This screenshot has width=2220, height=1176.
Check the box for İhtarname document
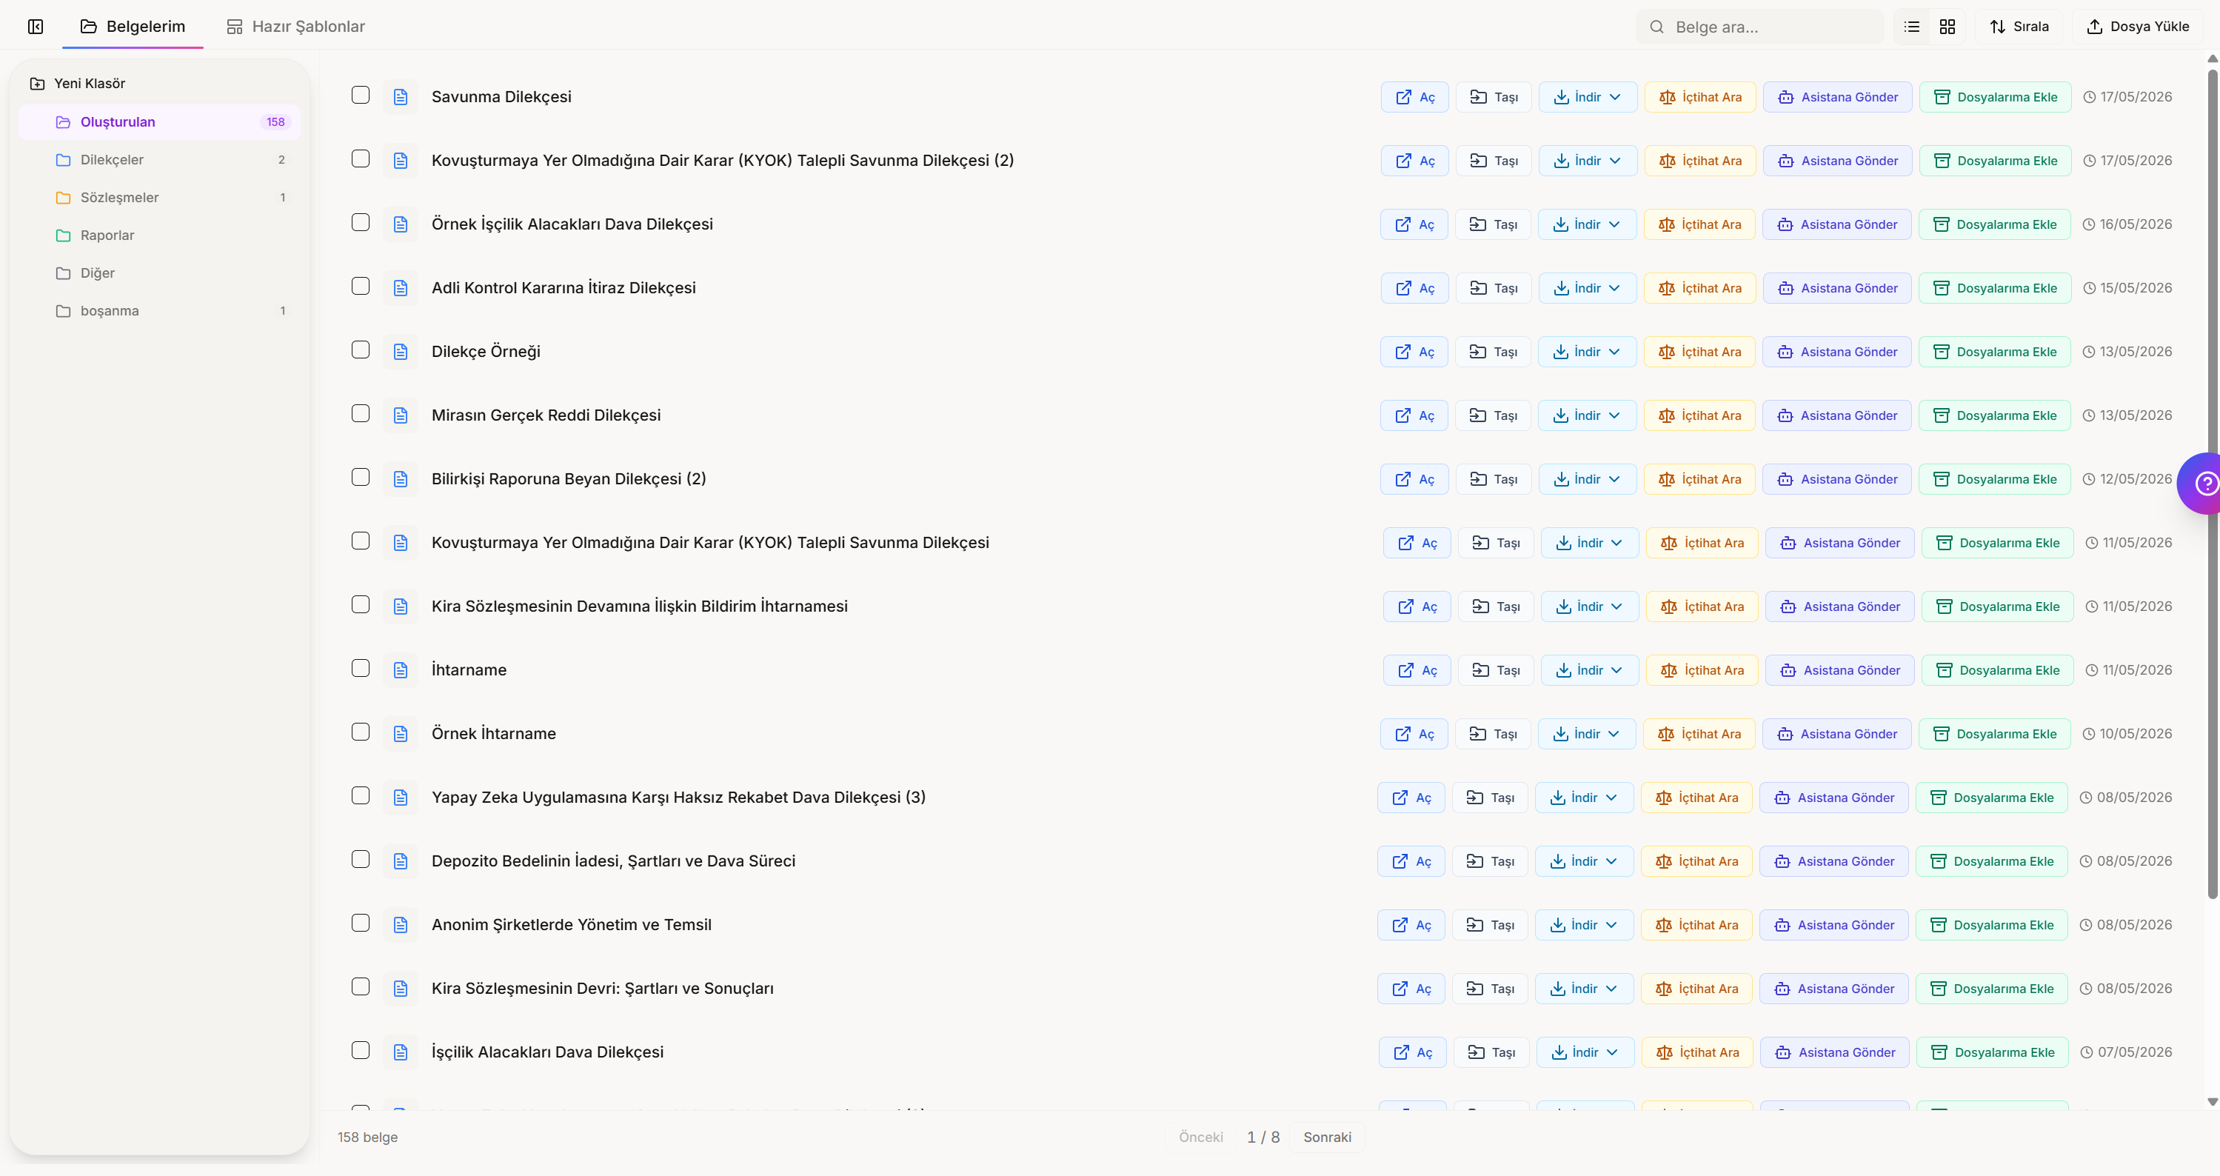[360, 668]
